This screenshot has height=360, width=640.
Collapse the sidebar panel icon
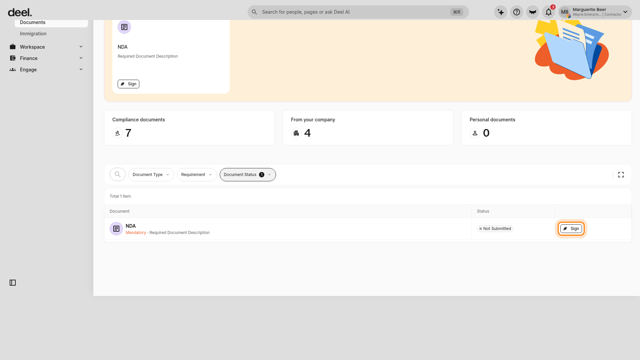[13, 283]
